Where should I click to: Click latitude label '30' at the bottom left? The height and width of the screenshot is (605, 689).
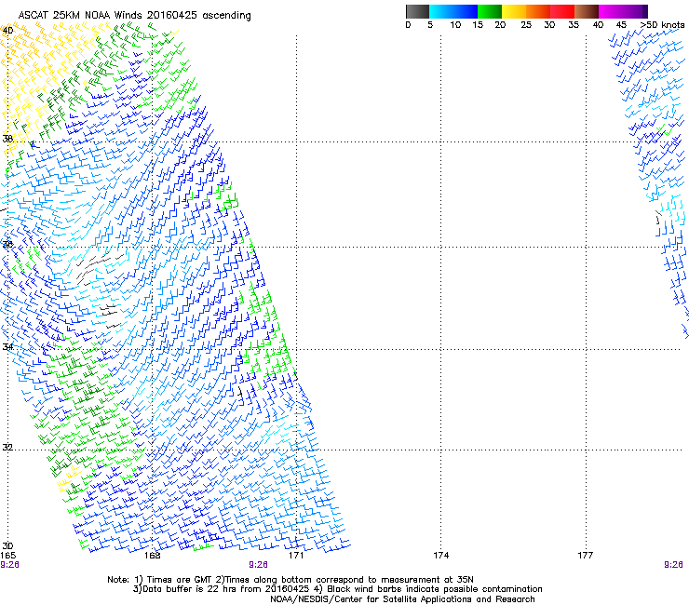pyautogui.click(x=7, y=546)
